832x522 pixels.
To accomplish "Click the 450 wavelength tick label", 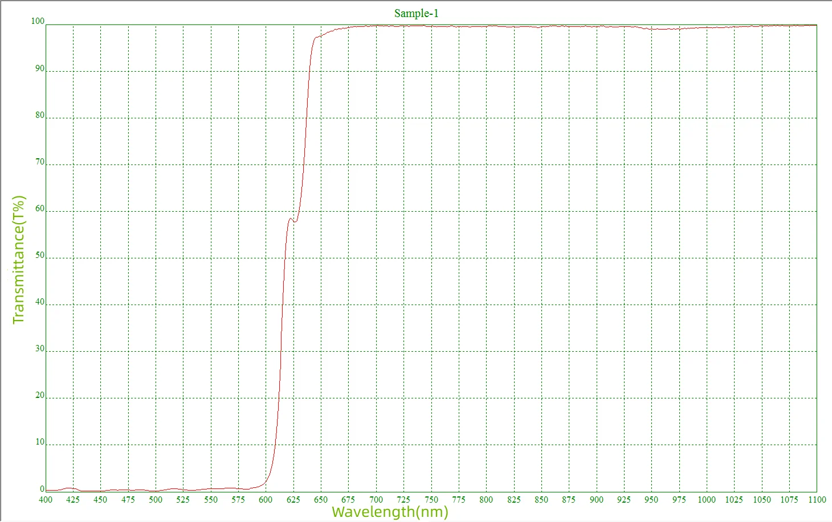I will (100, 499).
